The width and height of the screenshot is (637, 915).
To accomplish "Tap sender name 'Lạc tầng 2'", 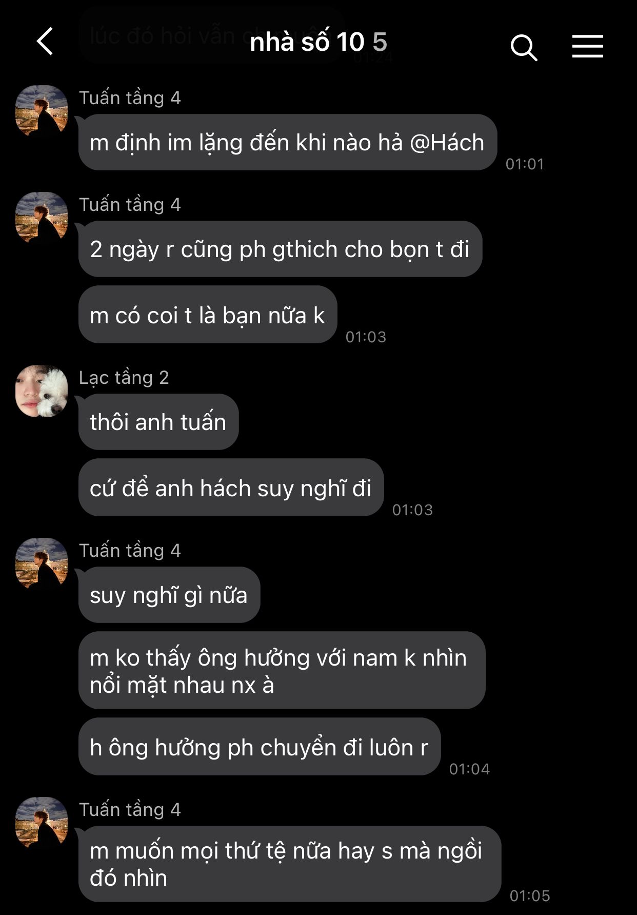I will (x=124, y=378).
